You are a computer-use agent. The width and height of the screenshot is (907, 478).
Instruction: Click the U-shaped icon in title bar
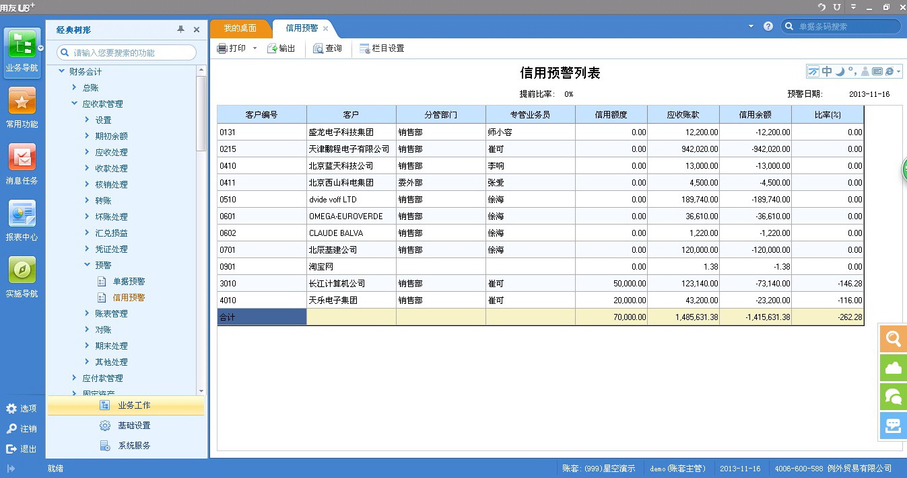pos(837,7)
